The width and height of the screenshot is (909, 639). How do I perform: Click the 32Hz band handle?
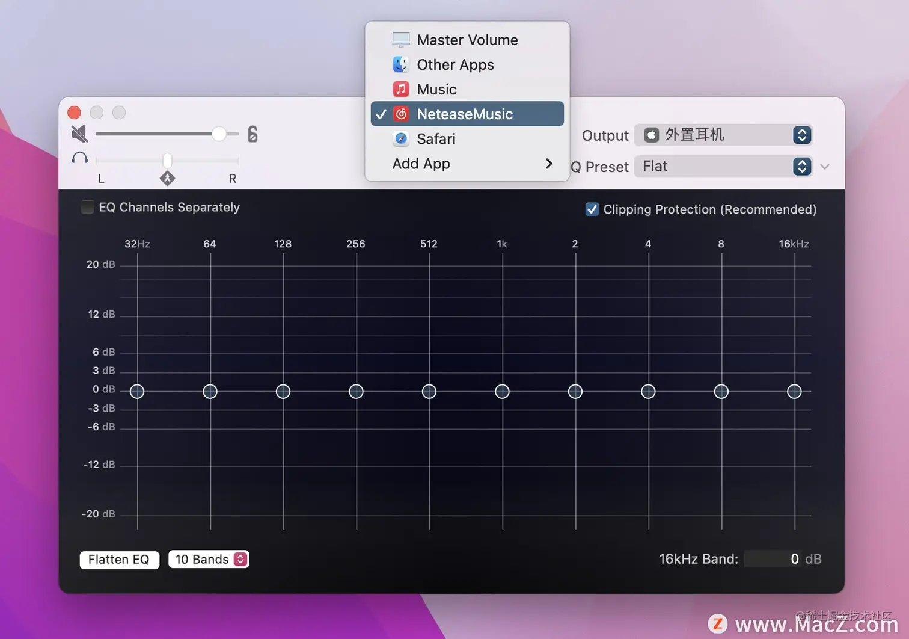tap(137, 392)
